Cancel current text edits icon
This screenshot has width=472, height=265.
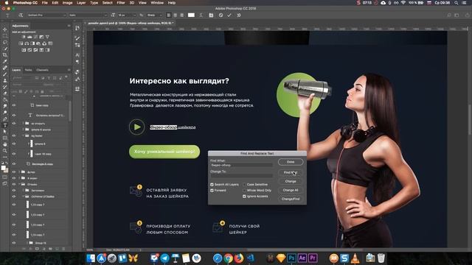221,15
